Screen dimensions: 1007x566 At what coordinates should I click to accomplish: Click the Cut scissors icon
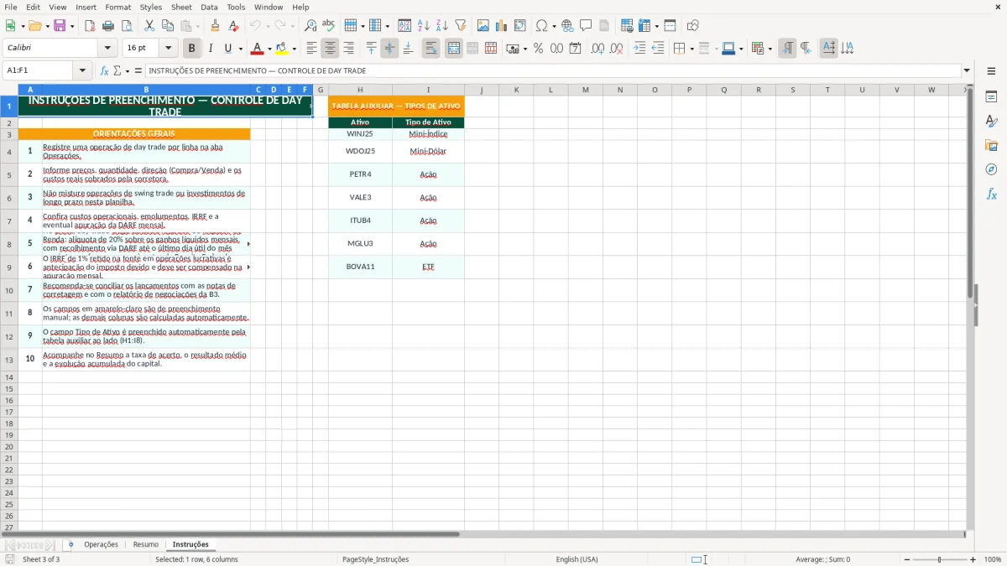click(149, 26)
